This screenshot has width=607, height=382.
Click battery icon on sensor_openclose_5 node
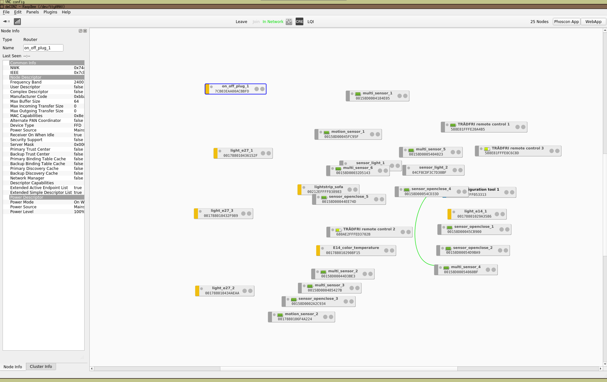[x=324, y=197]
